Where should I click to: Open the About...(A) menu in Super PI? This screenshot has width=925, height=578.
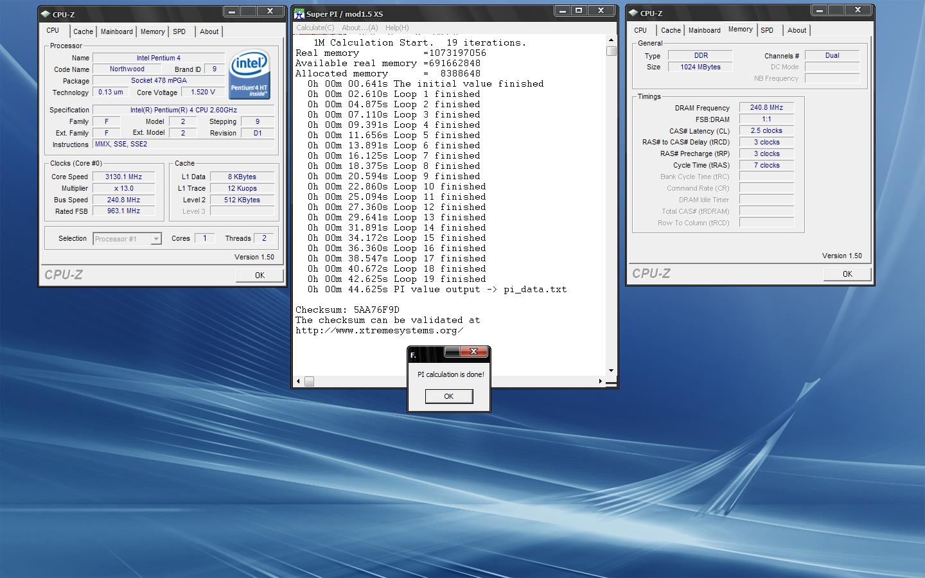360,28
